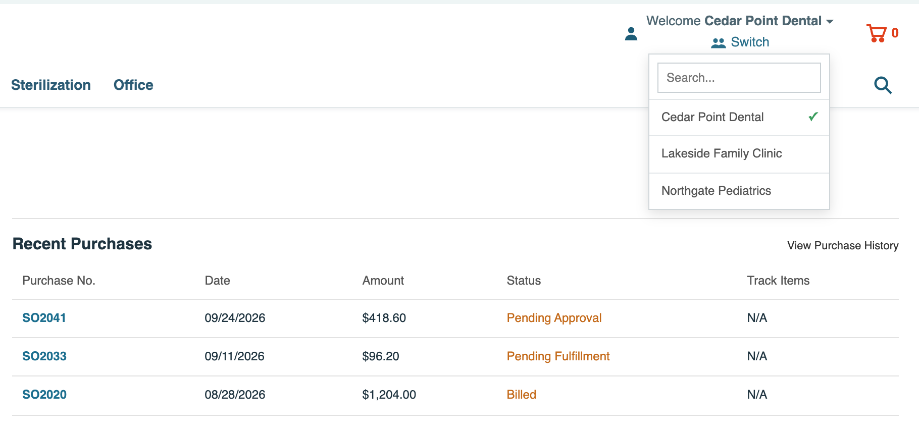
Task: Open the Office category
Action: tap(133, 85)
